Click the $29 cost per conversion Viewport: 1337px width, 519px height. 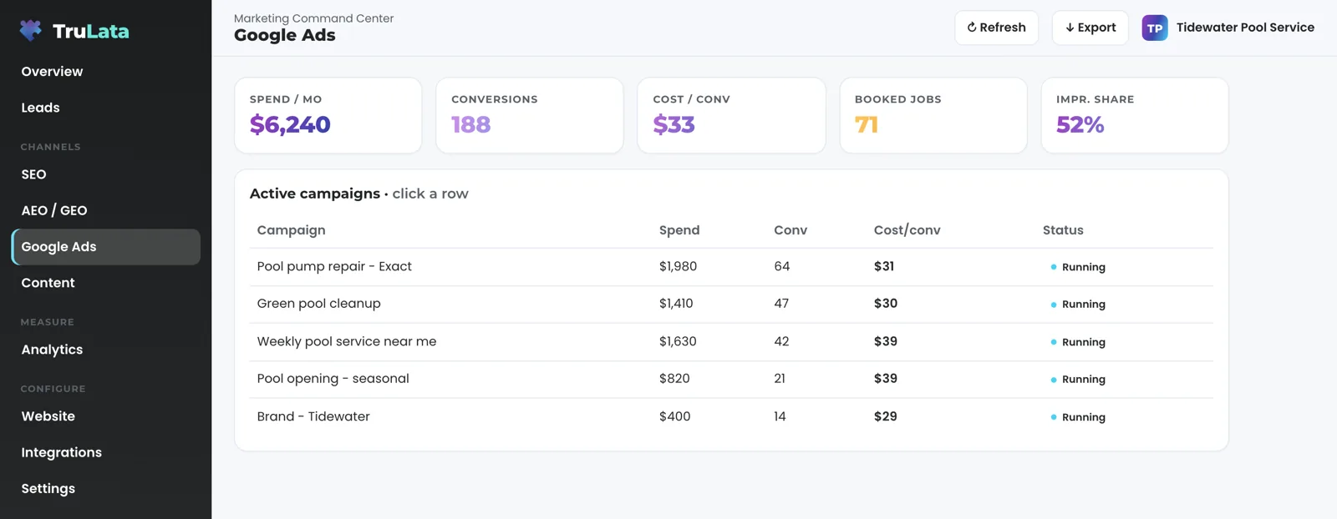[x=886, y=416]
